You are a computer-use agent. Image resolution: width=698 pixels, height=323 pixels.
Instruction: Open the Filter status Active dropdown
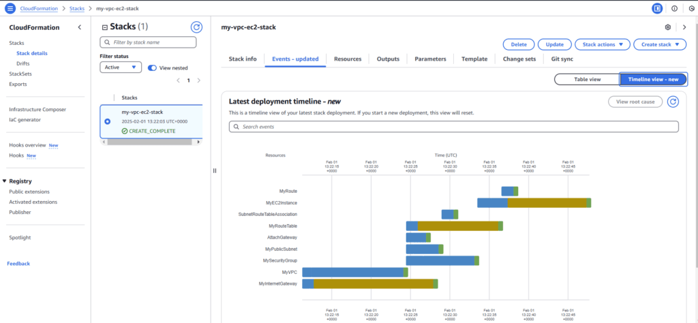pyautogui.click(x=121, y=67)
